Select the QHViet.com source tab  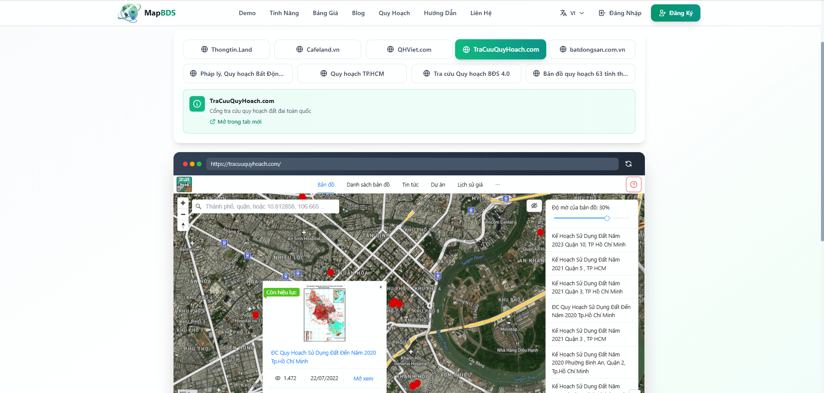(x=409, y=50)
